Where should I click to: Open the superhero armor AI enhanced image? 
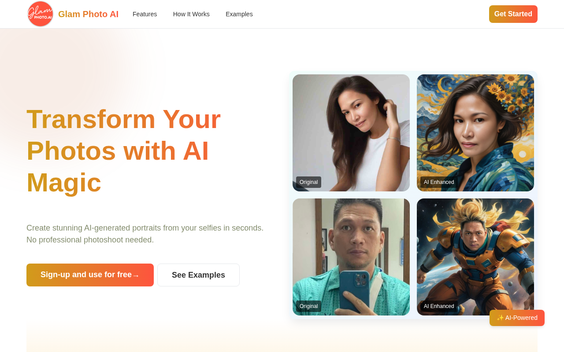(475, 257)
